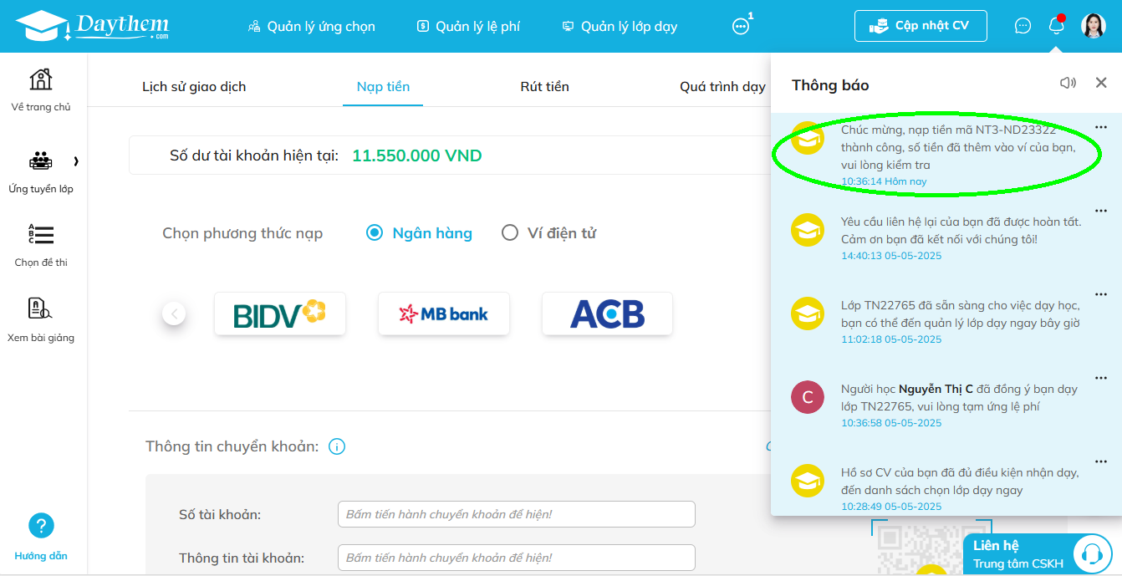Open options for Hồ sơ CV notification
Viewport: 1122px width, 576px height.
[1100, 462]
